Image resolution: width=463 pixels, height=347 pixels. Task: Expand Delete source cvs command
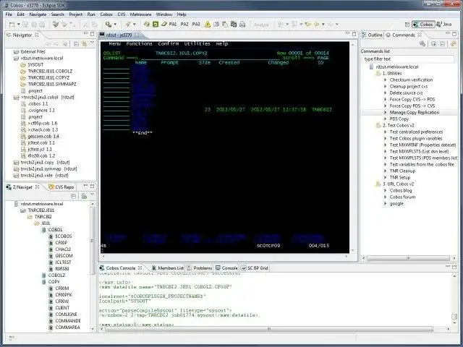click(385, 93)
